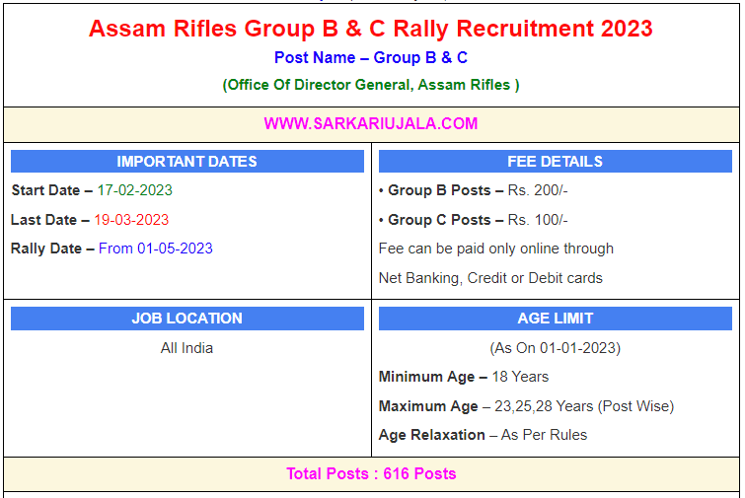
Task: Select the Office Of Director General line
Action: pyautogui.click(x=371, y=85)
